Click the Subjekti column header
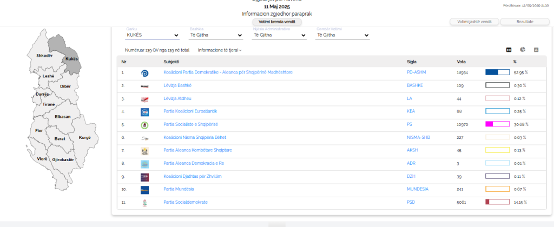Viewport: 554px width, 227px height. (x=172, y=62)
